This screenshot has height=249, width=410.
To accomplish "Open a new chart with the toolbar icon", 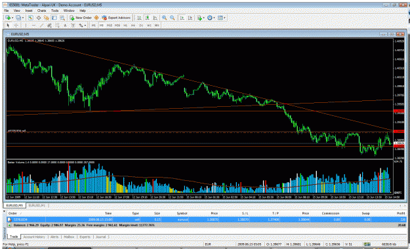I will click(x=8, y=18).
